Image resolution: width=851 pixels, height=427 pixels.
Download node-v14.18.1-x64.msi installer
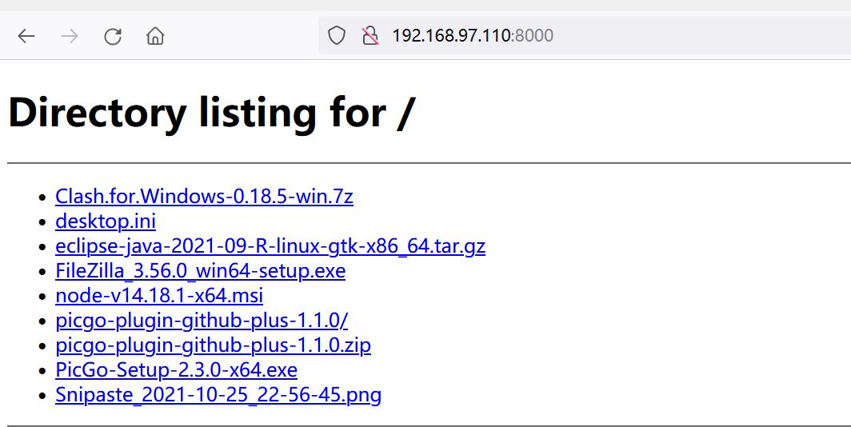tap(159, 295)
